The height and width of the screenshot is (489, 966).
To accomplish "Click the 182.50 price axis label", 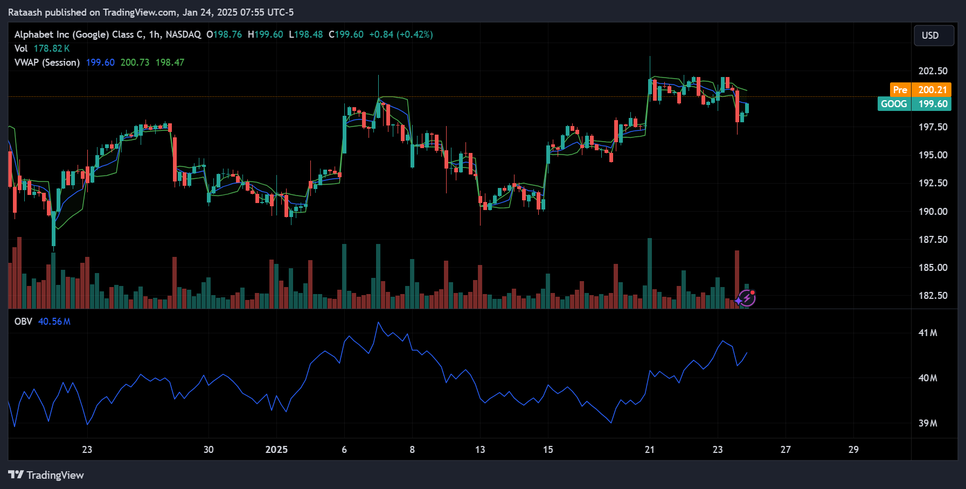I will pyautogui.click(x=933, y=296).
